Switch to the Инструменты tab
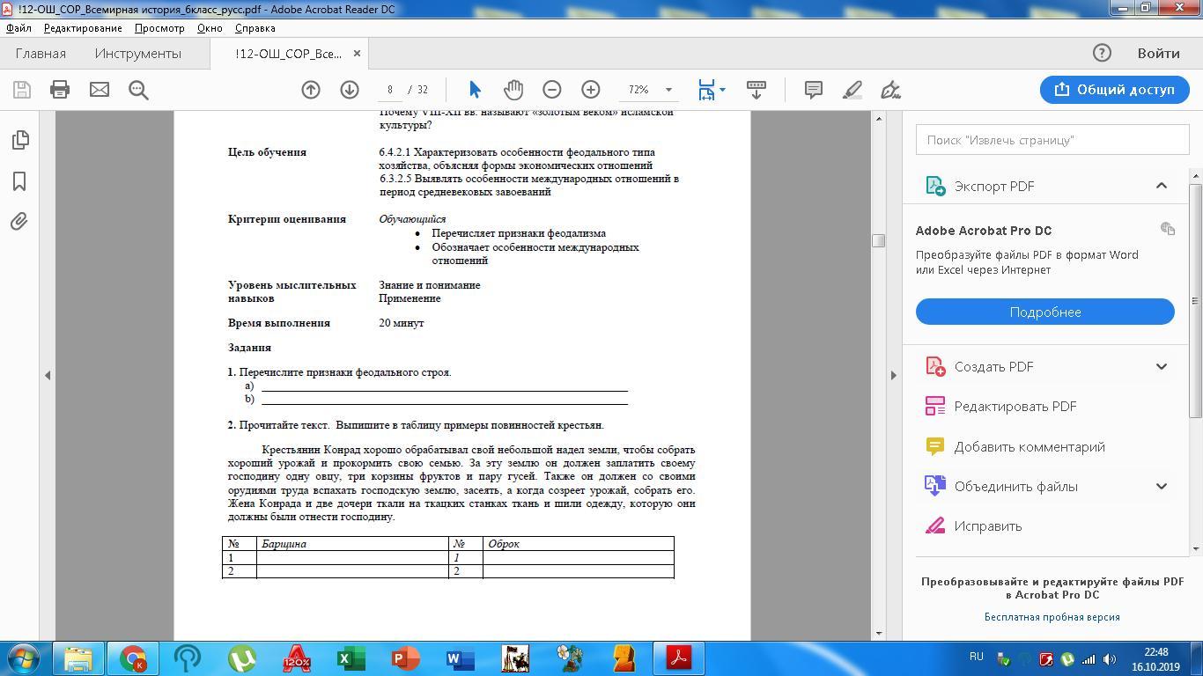This screenshot has height=676, width=1203. [138, 54]
